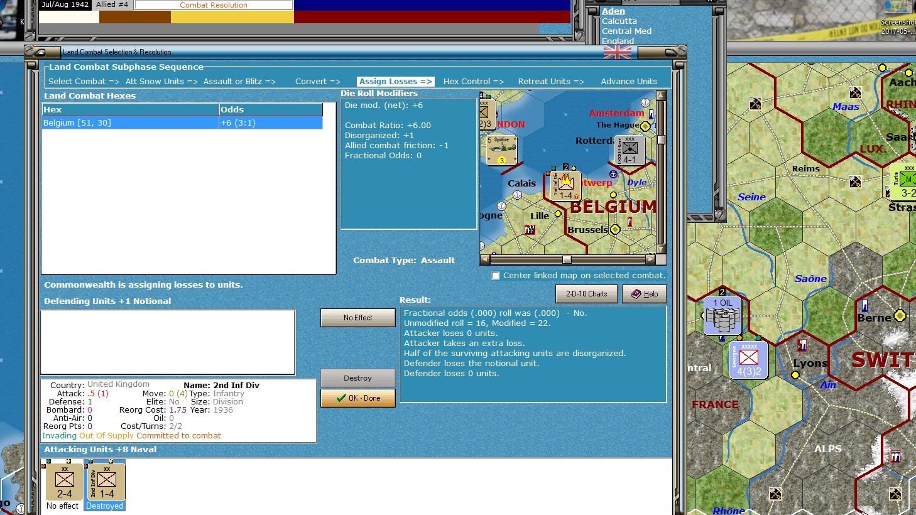Click the blue port anchor above Antwerp

pyautogui.click(x=613, y=174)
